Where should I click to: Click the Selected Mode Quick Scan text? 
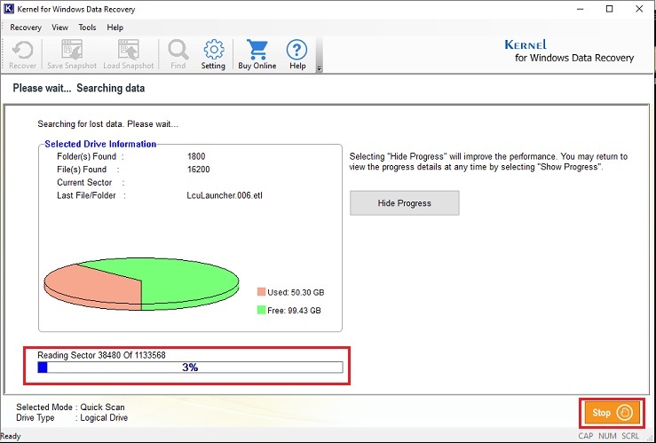tap(70, 407)
